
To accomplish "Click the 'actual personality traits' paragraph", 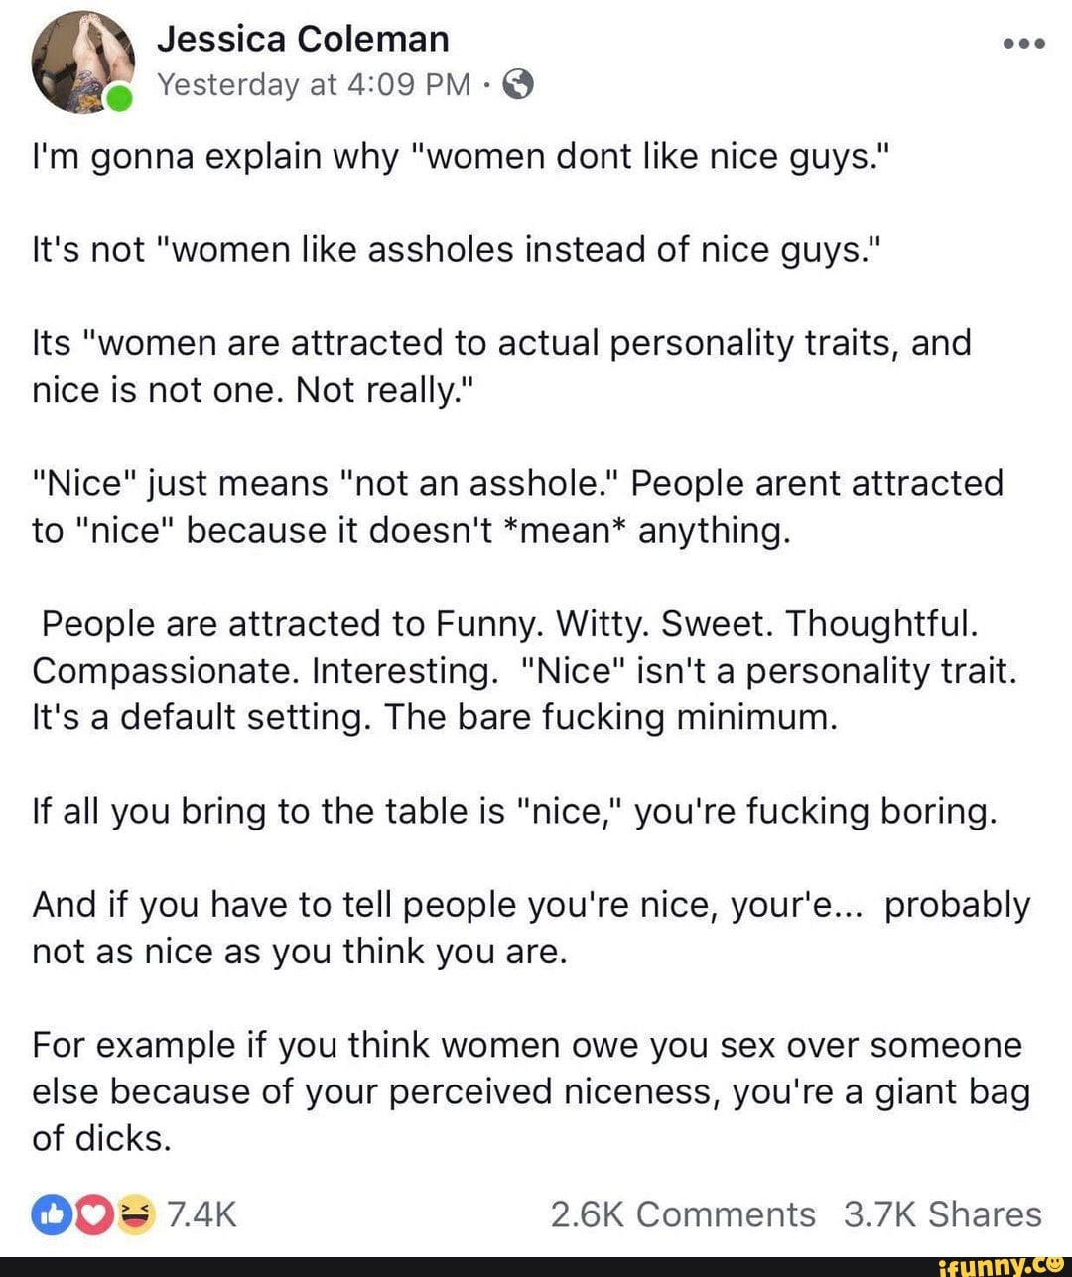I will [x=501, y=366].
